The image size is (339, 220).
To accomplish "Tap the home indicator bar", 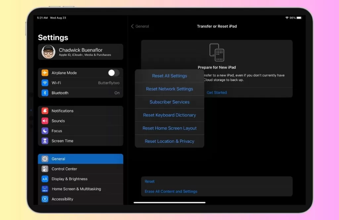I will (x=169, y=202).
